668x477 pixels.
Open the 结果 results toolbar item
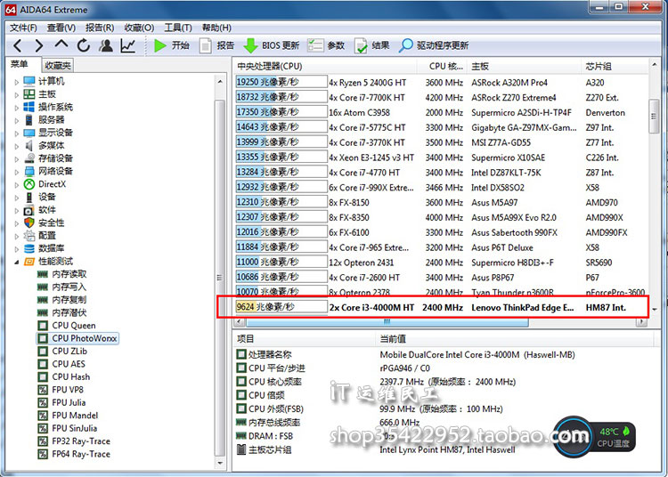click(371, 45)
